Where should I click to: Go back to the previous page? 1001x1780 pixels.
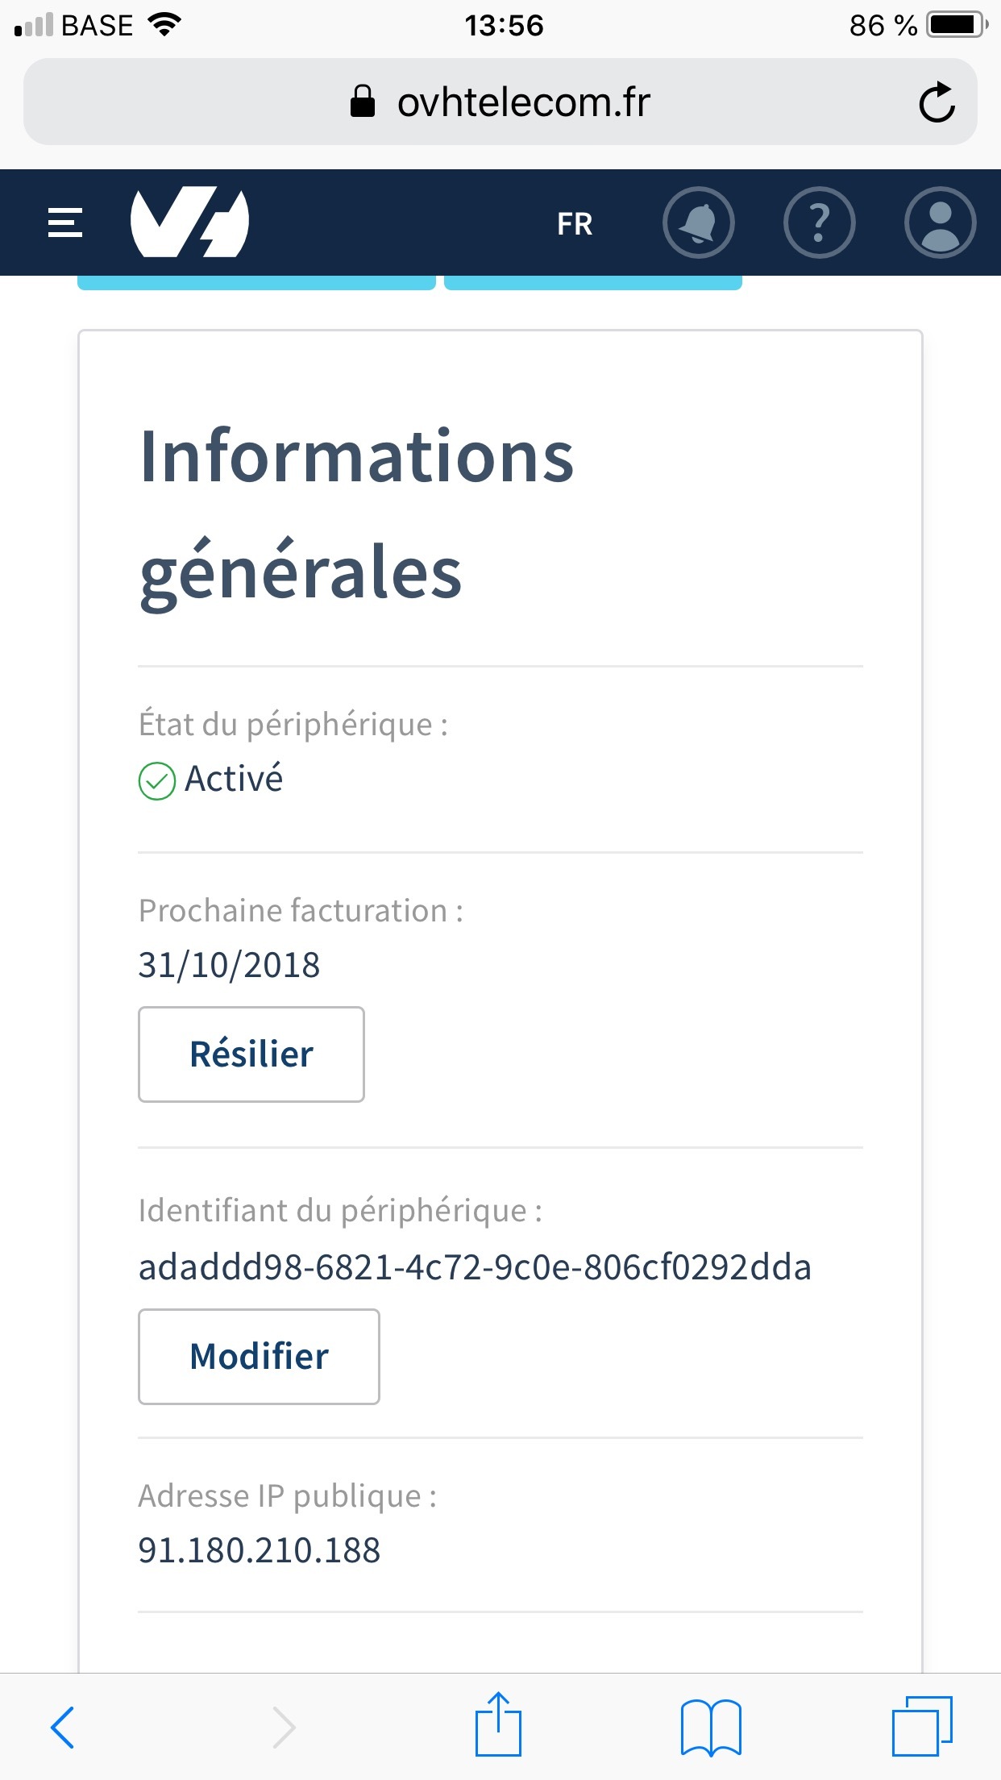click(63, 1727)
